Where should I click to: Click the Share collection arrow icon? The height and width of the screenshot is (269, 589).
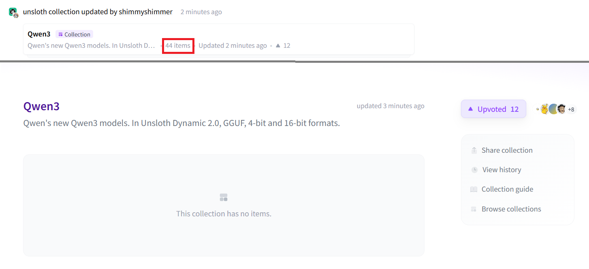[x=474, y=150]
